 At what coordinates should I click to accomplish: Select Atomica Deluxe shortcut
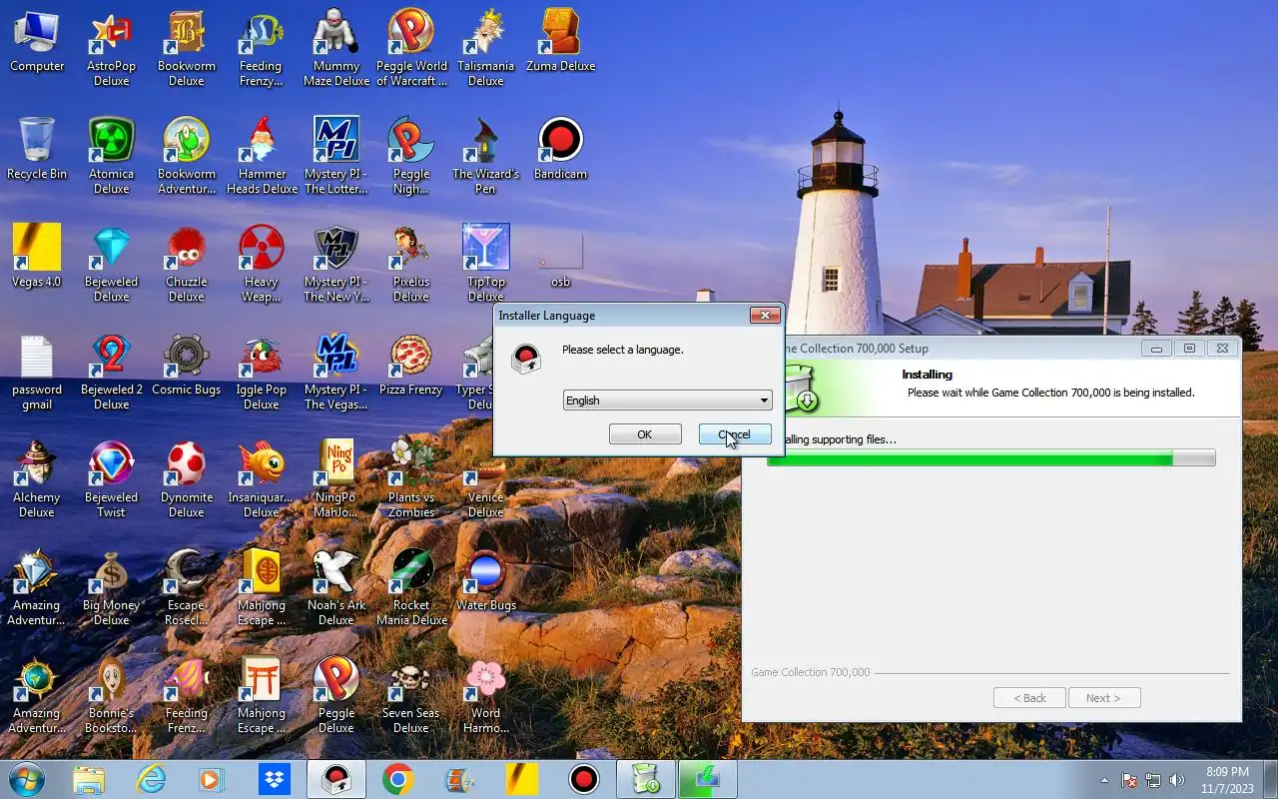pyautogui.click(x=111, y=157)
